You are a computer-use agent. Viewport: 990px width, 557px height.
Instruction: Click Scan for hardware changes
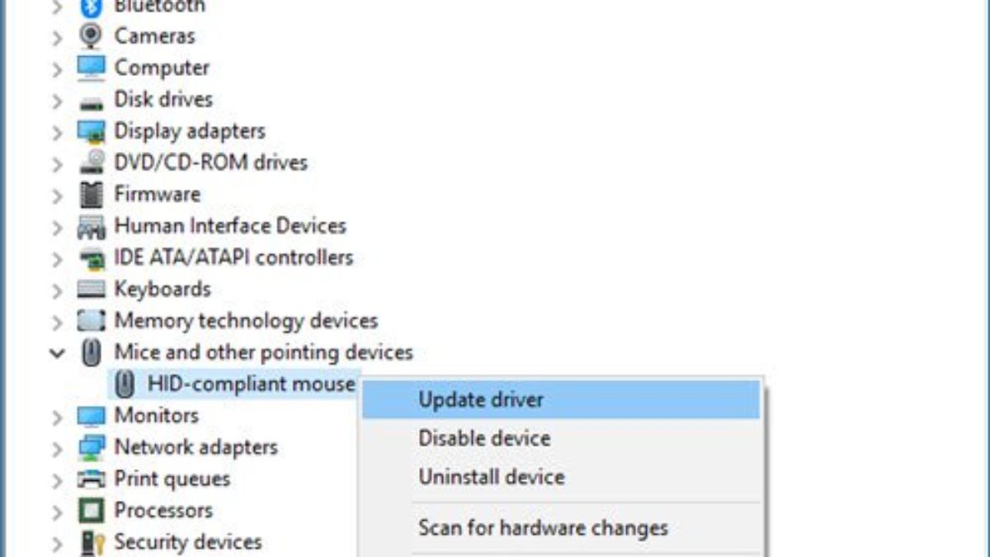(x=542, y=527)
